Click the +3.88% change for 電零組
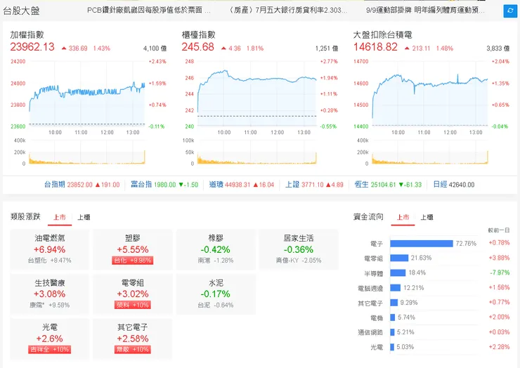 click(499, 258)
